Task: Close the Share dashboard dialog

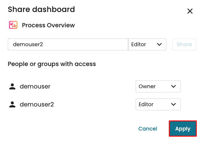Action: tap(190, 11)
